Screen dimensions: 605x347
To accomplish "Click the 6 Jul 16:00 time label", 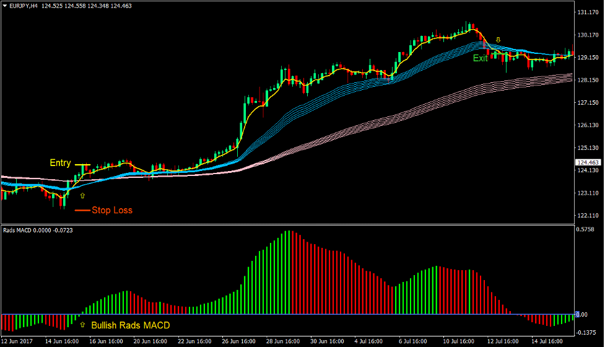I will 413,341.
